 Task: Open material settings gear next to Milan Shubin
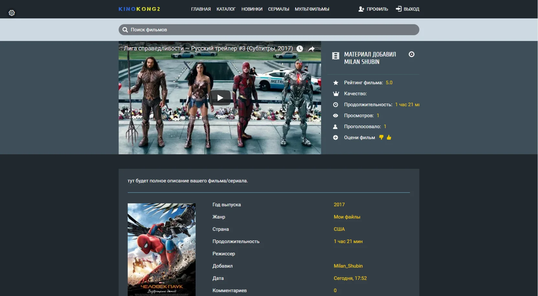coord(411,54)
